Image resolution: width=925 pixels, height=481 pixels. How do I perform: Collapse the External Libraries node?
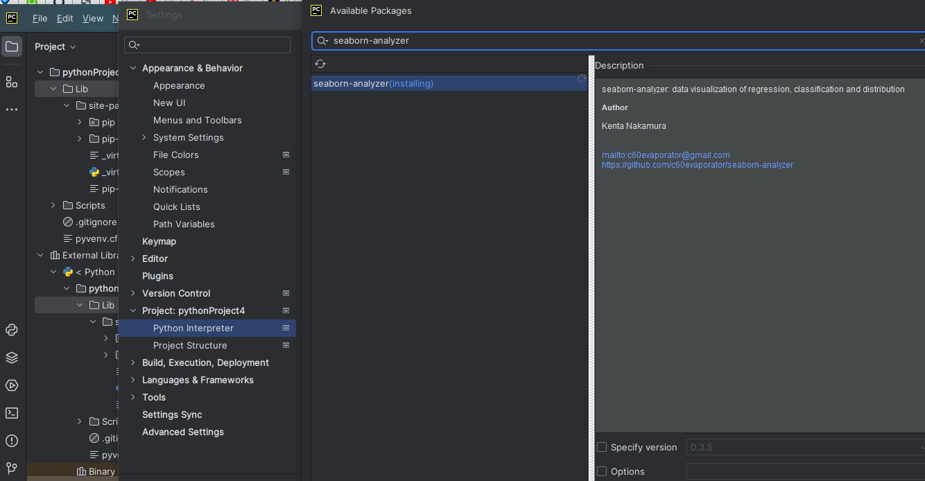tap(40, 255)
